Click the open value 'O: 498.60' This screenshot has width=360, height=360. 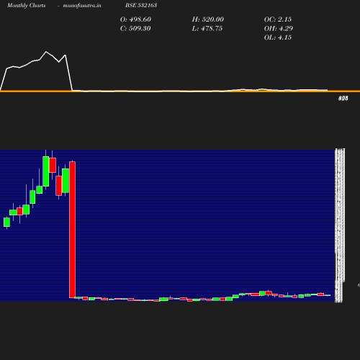(135, 19)
